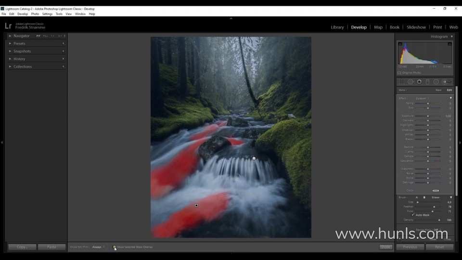Toggle the Auto Mask checkbox
This screenshot has width=462, height=260.
tap(413, 215)
